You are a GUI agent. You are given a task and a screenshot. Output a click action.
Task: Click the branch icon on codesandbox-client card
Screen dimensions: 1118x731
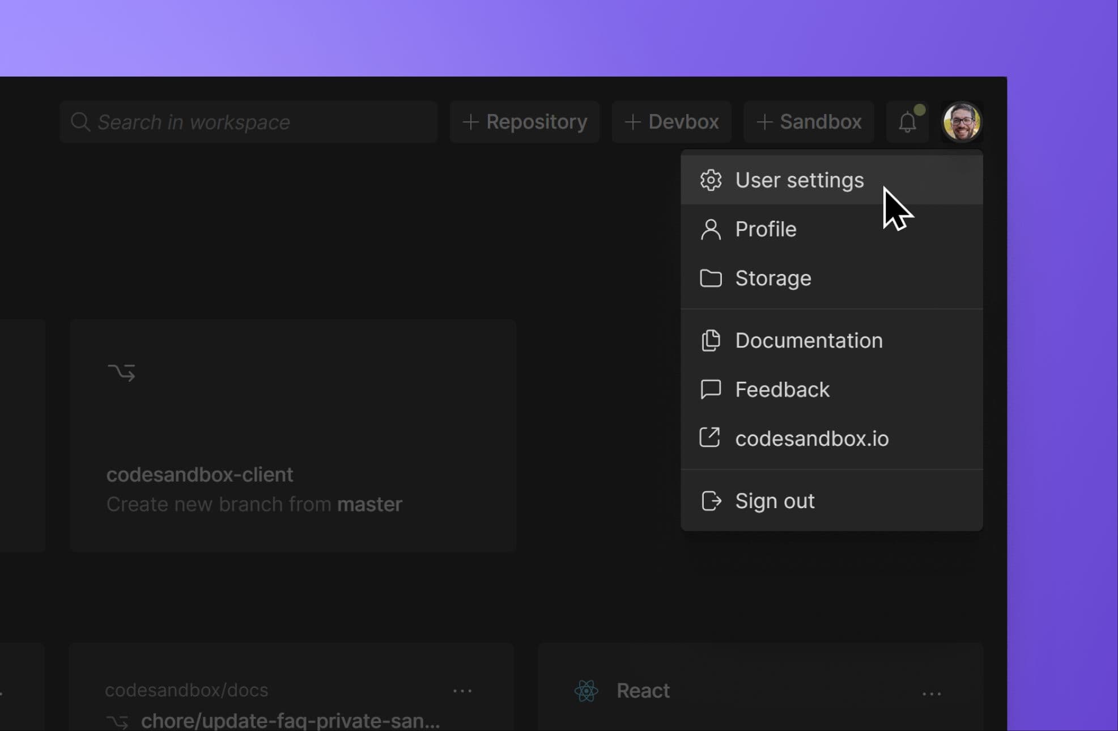pyautogui.click(x=122, y=372)
